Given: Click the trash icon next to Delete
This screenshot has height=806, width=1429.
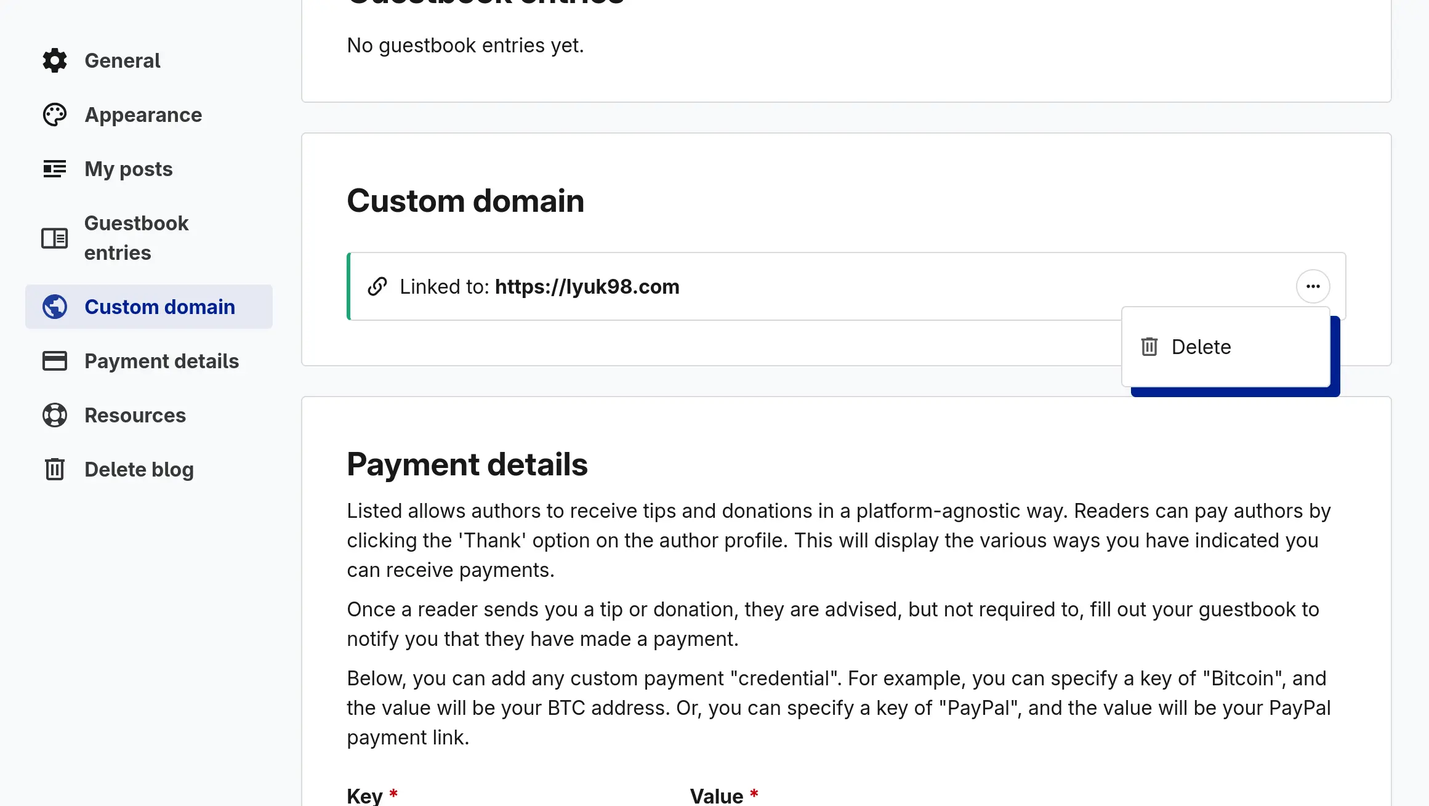Looking at the screenshot, I should [x=1149, y=347].
